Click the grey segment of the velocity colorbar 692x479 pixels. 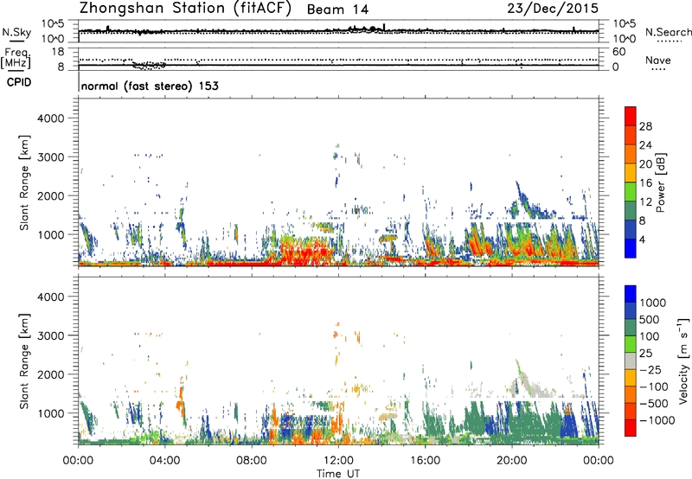pos(631,361)
